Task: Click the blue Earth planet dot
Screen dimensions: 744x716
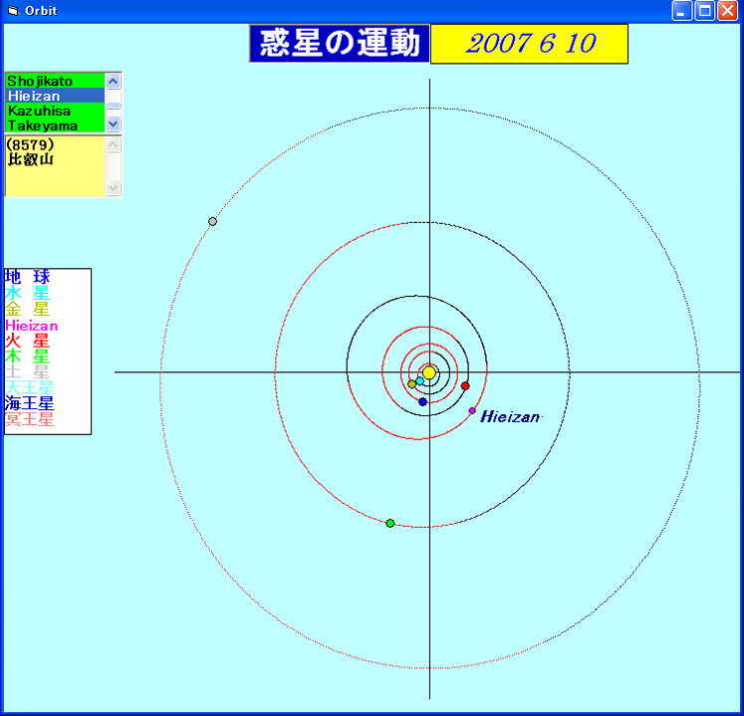Action: [423, 401]
